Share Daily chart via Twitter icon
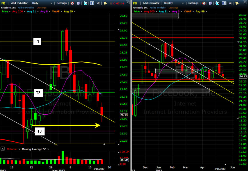The image size is (248, 171). pyautogui.click(x=85, y=3)
